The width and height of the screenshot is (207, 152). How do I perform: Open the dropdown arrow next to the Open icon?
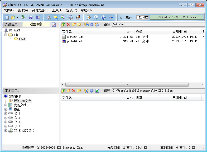[17, 17]
